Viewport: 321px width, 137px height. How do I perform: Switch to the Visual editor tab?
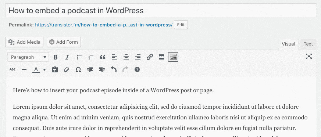[x=288, y=44]
